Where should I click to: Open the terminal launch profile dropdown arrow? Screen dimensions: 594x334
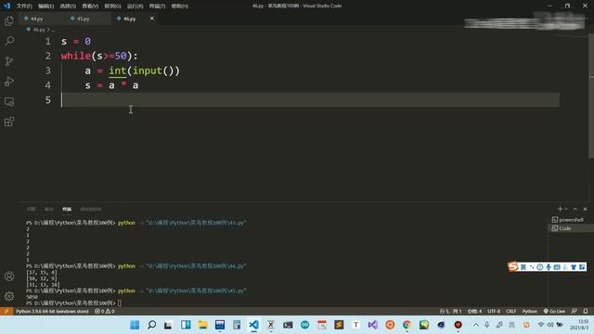(x=566, y=209)
